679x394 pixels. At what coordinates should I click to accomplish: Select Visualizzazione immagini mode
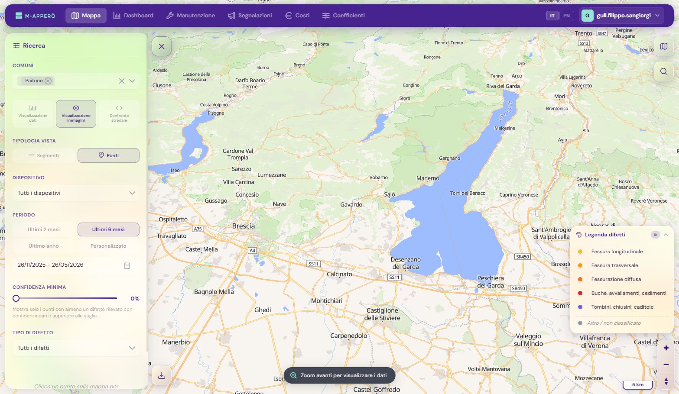pyautogui.click(x=76, y=114)
